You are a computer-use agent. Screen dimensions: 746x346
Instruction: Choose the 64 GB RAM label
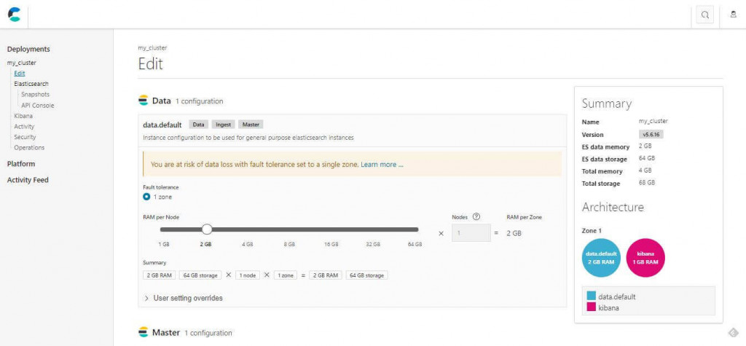tap(415, 244)
